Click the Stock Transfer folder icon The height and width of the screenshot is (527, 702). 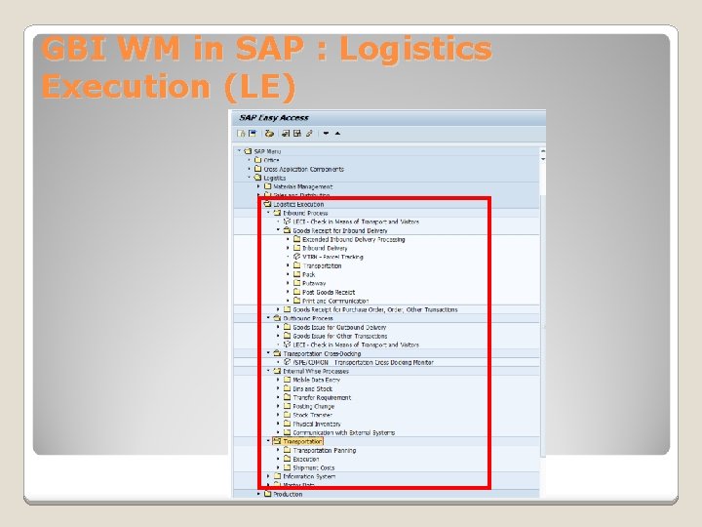click(x=287, y=415)
